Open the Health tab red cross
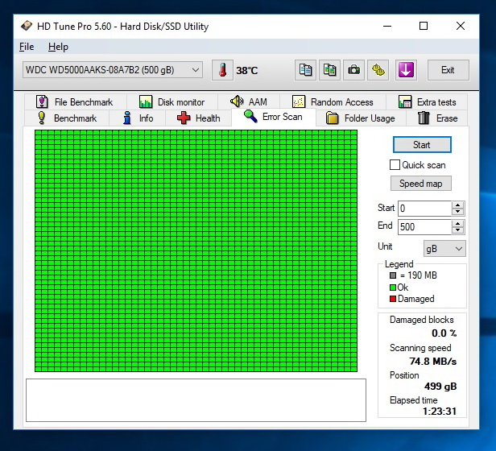 tap(184, 118)
